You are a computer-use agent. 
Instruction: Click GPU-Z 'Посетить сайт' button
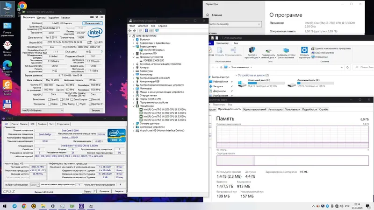tap(93, 23)
